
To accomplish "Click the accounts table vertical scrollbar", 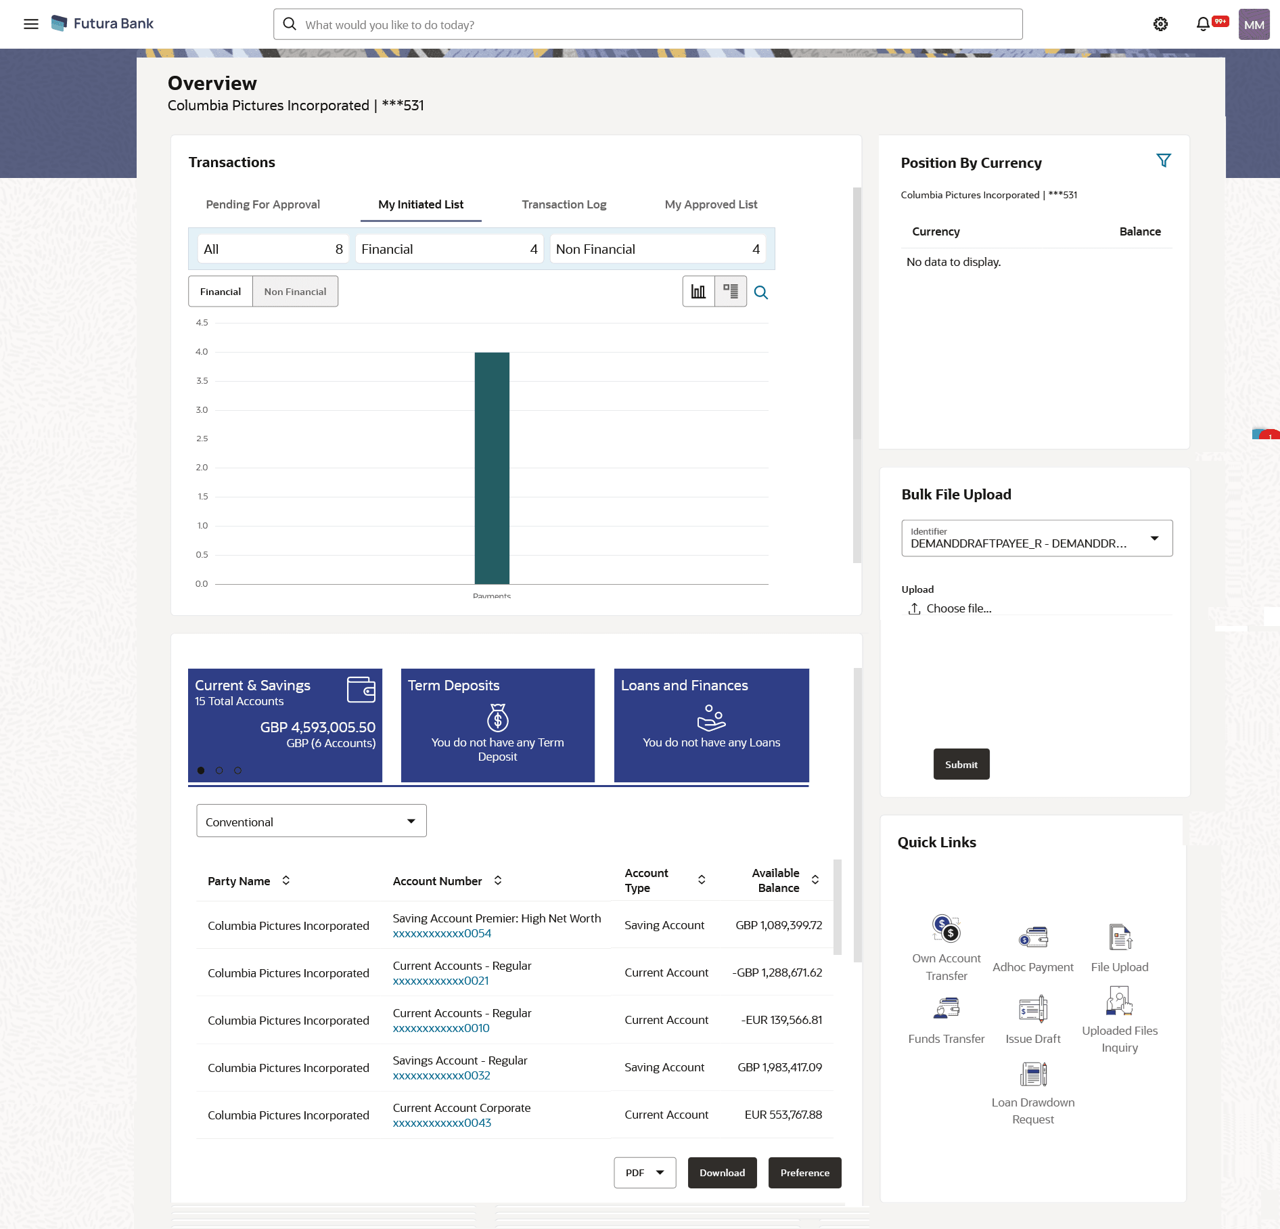I will [x=838, y=907].
